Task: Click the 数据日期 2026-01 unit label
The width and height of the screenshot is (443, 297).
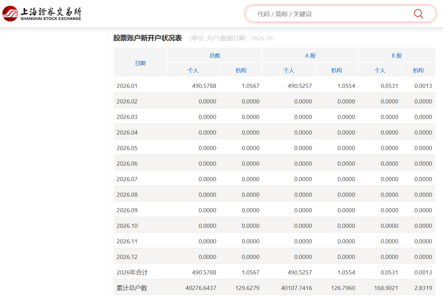Action: [x=231, y=38]
